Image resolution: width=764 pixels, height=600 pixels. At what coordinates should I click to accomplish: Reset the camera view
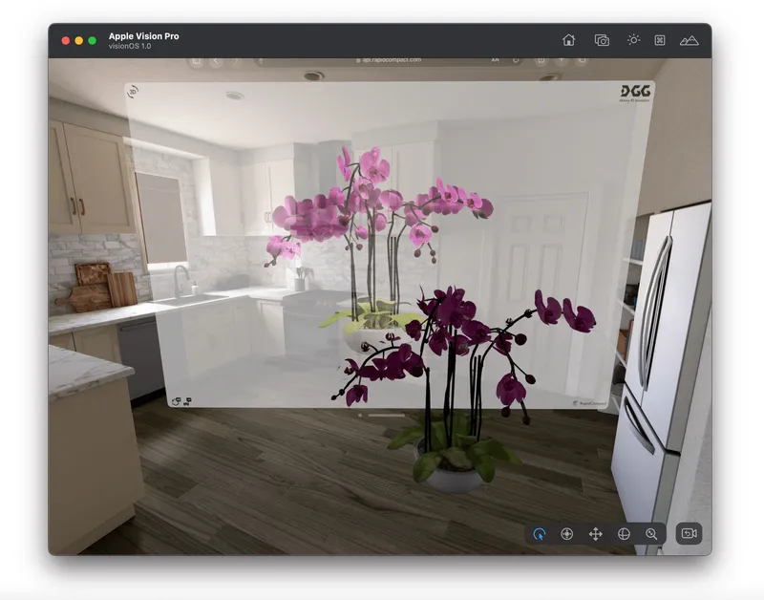pos(688,534)
